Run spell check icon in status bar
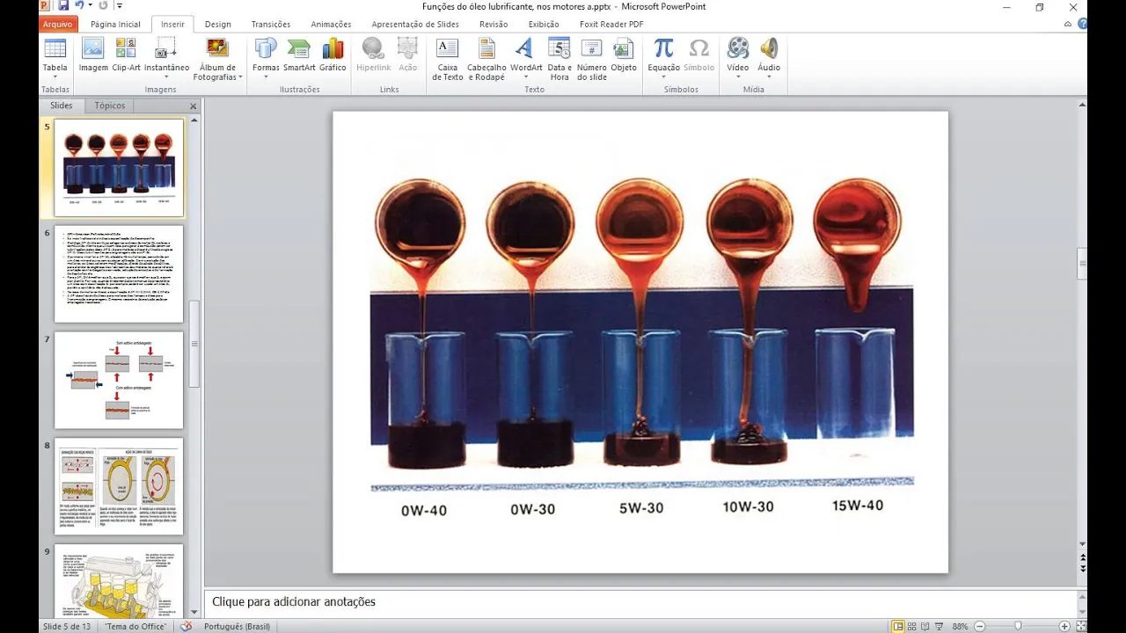The image size is (1126, 633). pos(186,626)
